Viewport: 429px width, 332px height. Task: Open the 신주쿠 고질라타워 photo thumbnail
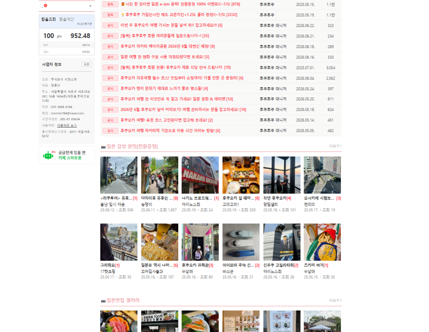pos(282,242)
